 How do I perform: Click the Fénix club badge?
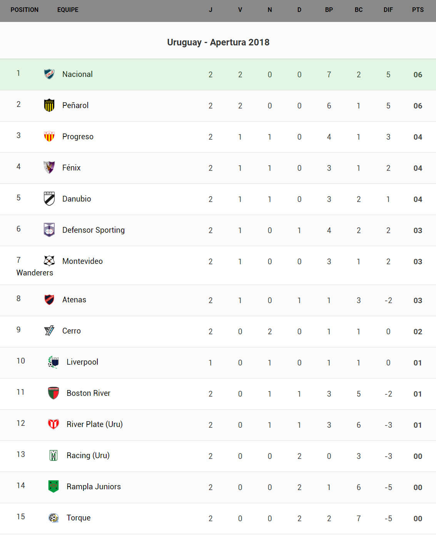tap(49, 167)
